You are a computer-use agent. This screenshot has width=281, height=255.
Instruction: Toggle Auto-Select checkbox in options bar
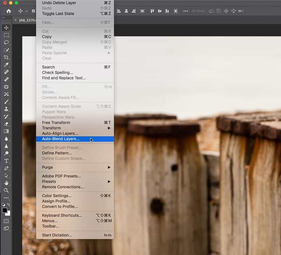pyautogui.click(x=33, y=11)
